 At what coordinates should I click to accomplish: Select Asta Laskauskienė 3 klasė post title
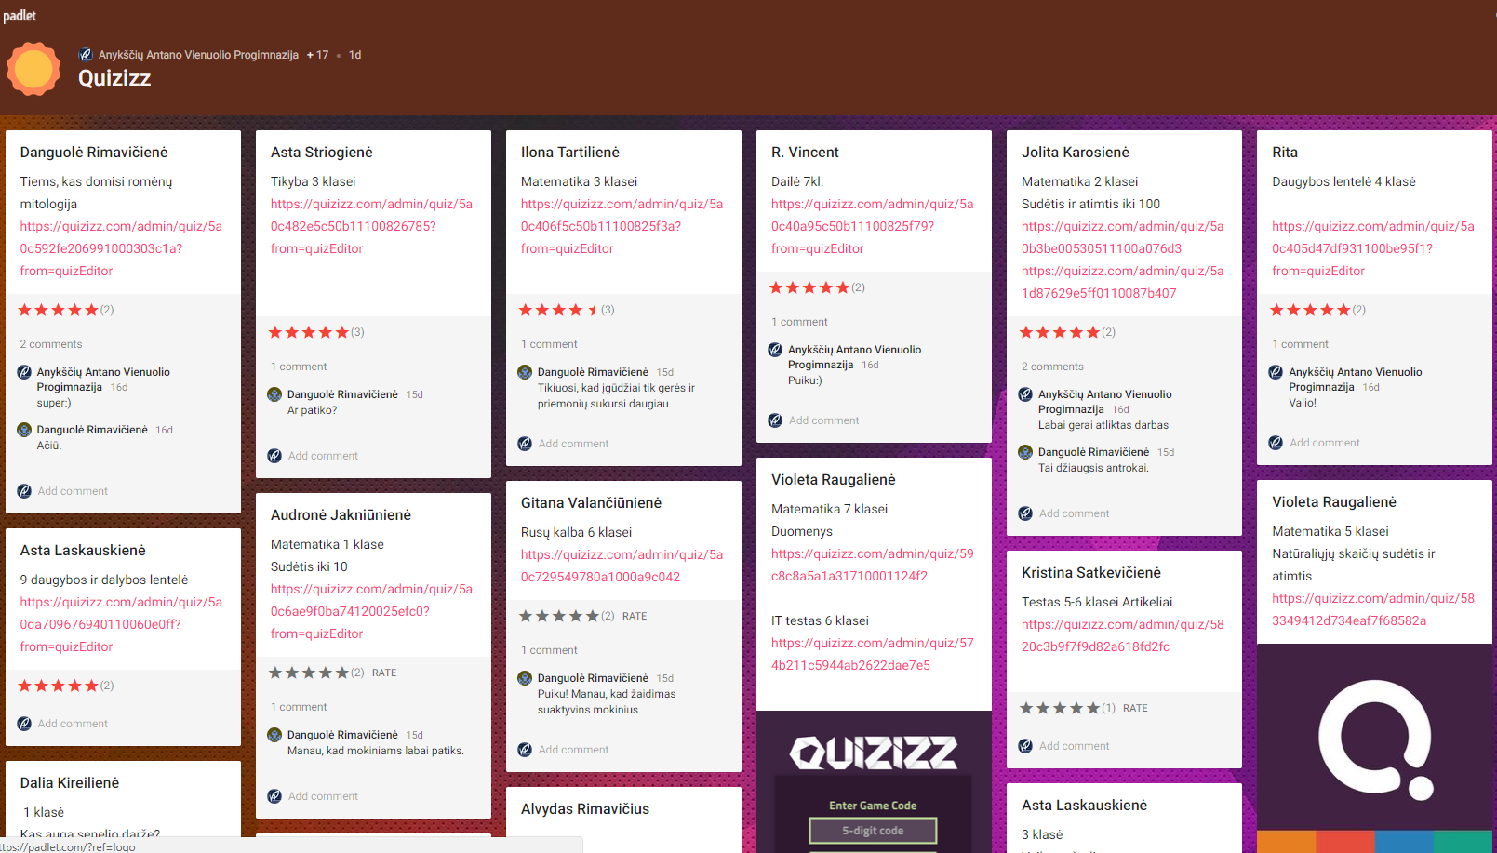coord(1084,806)
